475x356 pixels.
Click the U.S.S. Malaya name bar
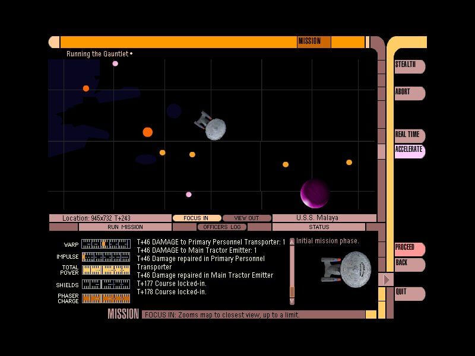tap(324, 218)
